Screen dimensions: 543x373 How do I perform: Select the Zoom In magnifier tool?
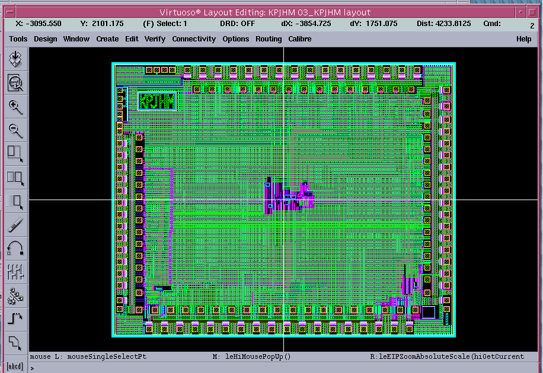pyautogui.click(x=15, y=107)
